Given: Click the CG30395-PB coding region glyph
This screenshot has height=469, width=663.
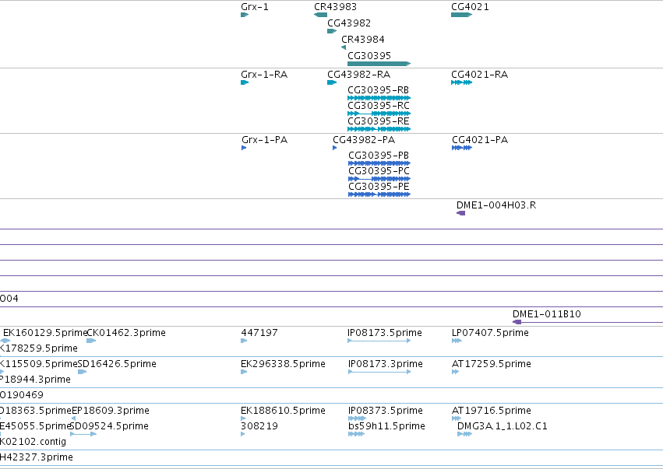Looking at the screenshot, I should [379, 163].
